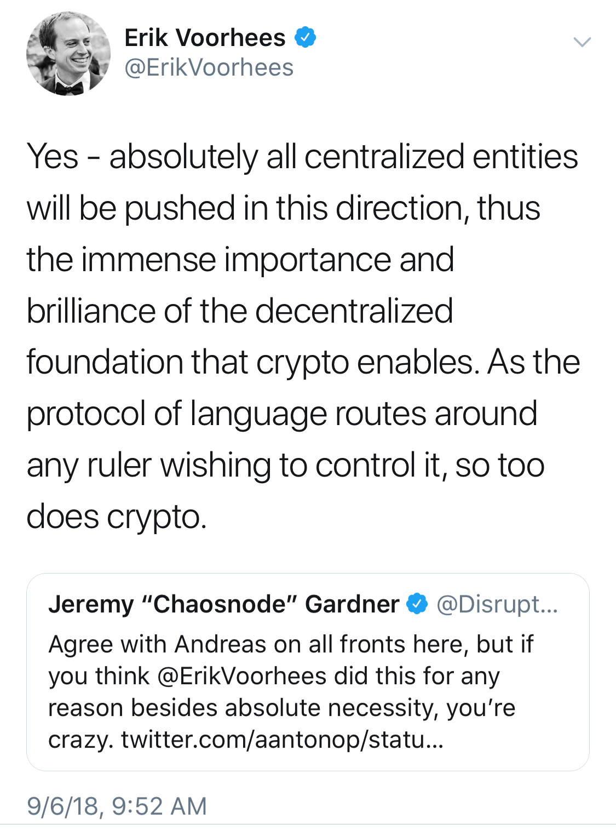This screenshot has width=616, height=831.
Task: Tap the @ErikVoorhees handle under the name
Action: [209, 67]
